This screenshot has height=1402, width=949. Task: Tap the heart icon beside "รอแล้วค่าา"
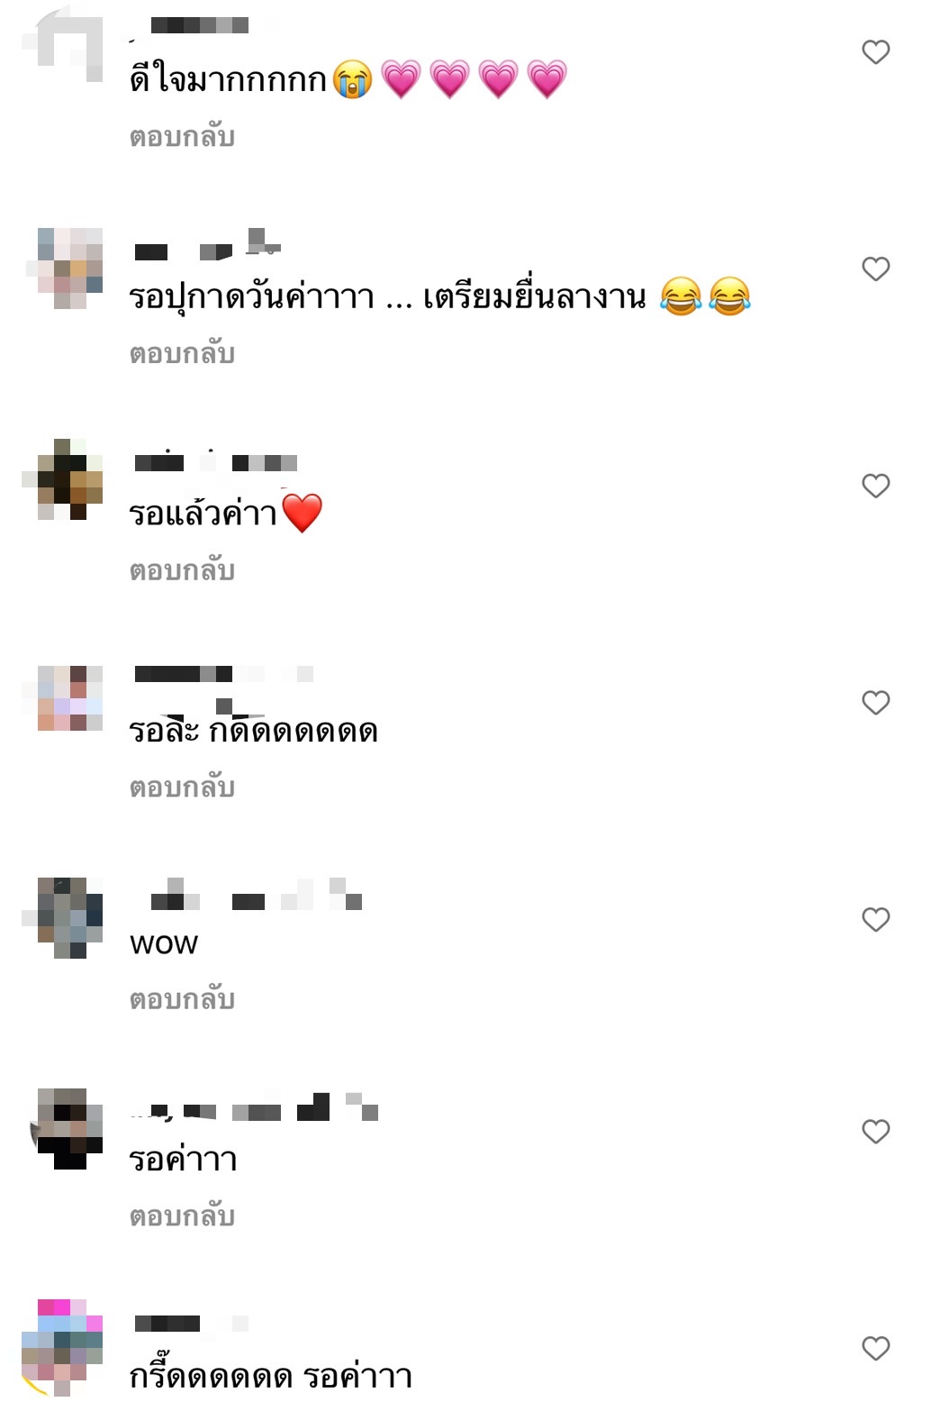pos(876,486)
